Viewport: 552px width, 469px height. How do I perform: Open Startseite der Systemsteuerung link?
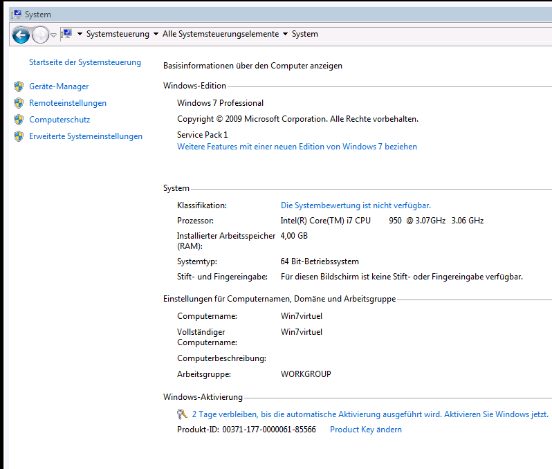[x=85, y=62]
